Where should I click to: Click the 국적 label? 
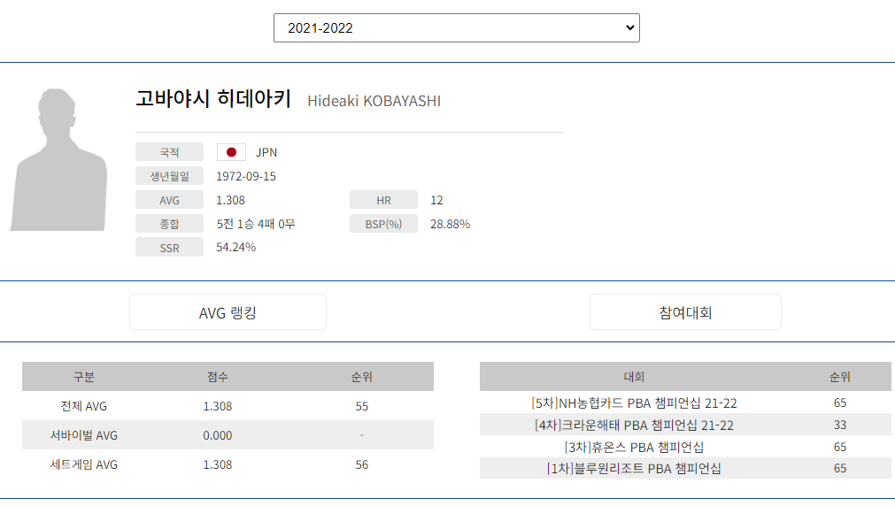[169, 152]
